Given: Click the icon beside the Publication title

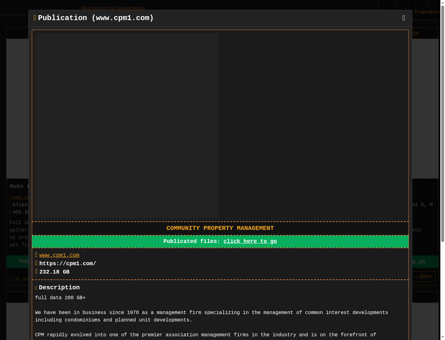Looking at the screenshot, I should [x=35, y=18].
